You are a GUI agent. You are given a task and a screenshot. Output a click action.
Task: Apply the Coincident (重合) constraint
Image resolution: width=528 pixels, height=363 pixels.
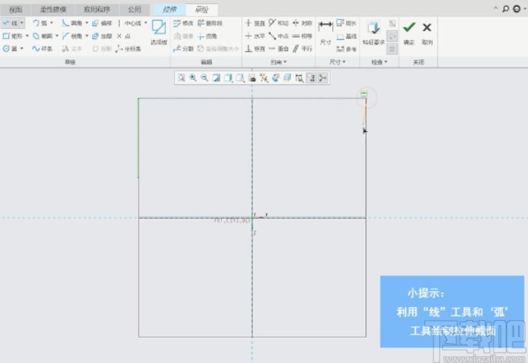point(279,49)
